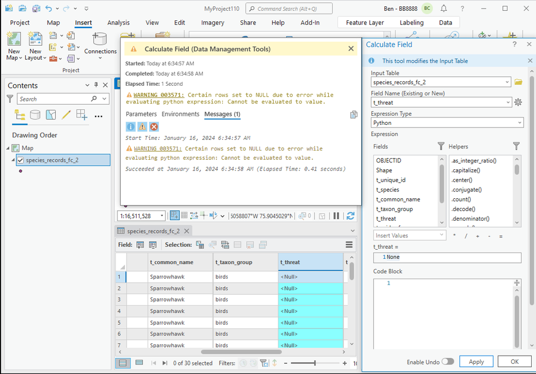
Task: Show selected records view button
Action: click(x=139, y=363)
